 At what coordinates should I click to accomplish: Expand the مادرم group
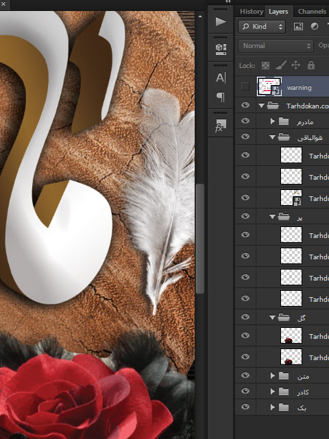pos(273,121)
